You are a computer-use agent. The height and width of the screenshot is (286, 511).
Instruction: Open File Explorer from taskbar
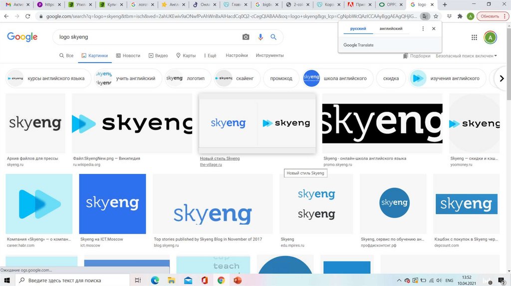point(172,280)
